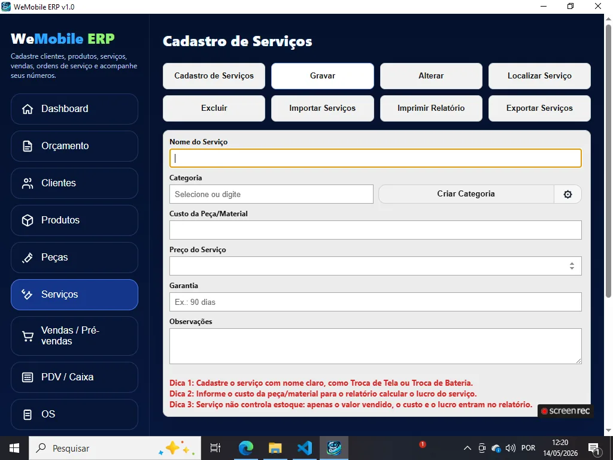Viewport: 613px width, 460px height.
Task: Open the Windows Start menu
Action: 14,448
